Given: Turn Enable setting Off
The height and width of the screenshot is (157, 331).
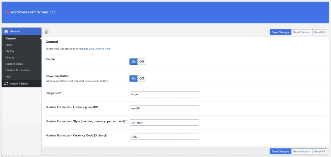Looking at the screenshot, I should pos(142,62).
